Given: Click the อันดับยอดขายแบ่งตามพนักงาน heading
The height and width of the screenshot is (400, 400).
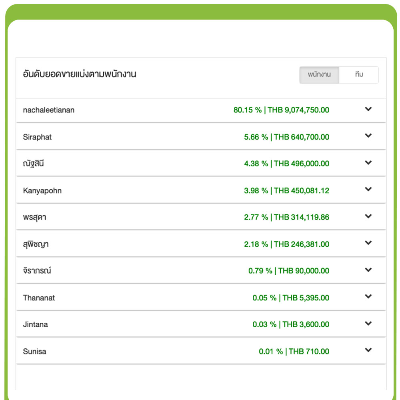Looking at the screenshot, I should point(80,74).
